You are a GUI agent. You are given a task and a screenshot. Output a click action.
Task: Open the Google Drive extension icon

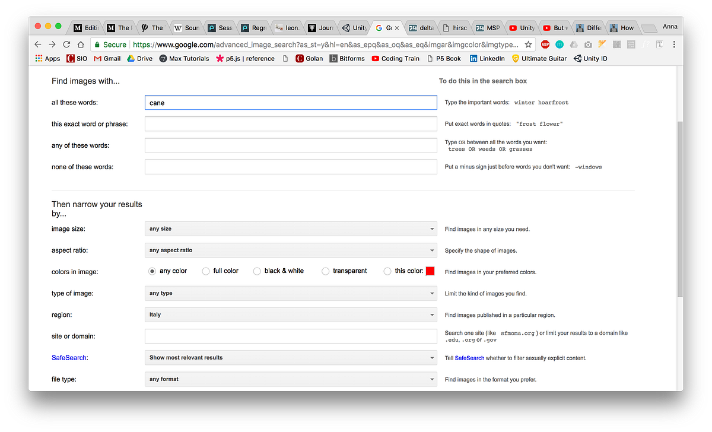(x=574, y=45)
